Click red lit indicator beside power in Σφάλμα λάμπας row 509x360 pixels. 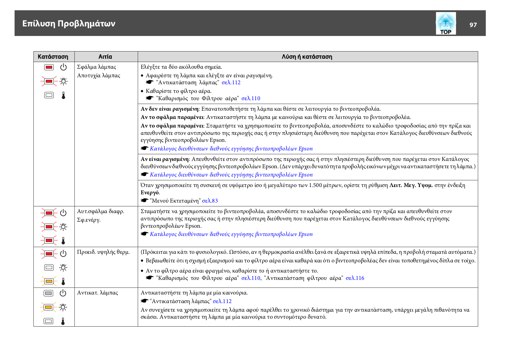(49, 67)
